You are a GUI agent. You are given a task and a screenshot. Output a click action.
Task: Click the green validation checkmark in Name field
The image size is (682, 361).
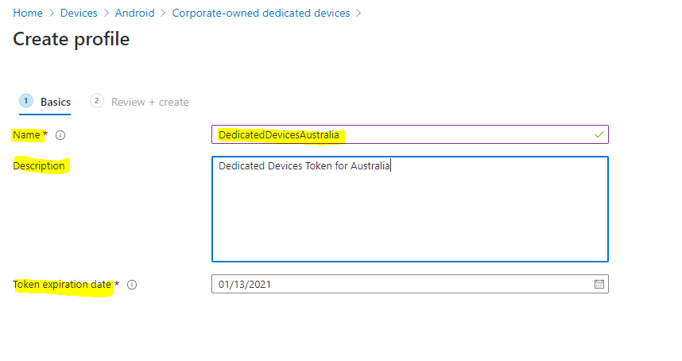599,135
